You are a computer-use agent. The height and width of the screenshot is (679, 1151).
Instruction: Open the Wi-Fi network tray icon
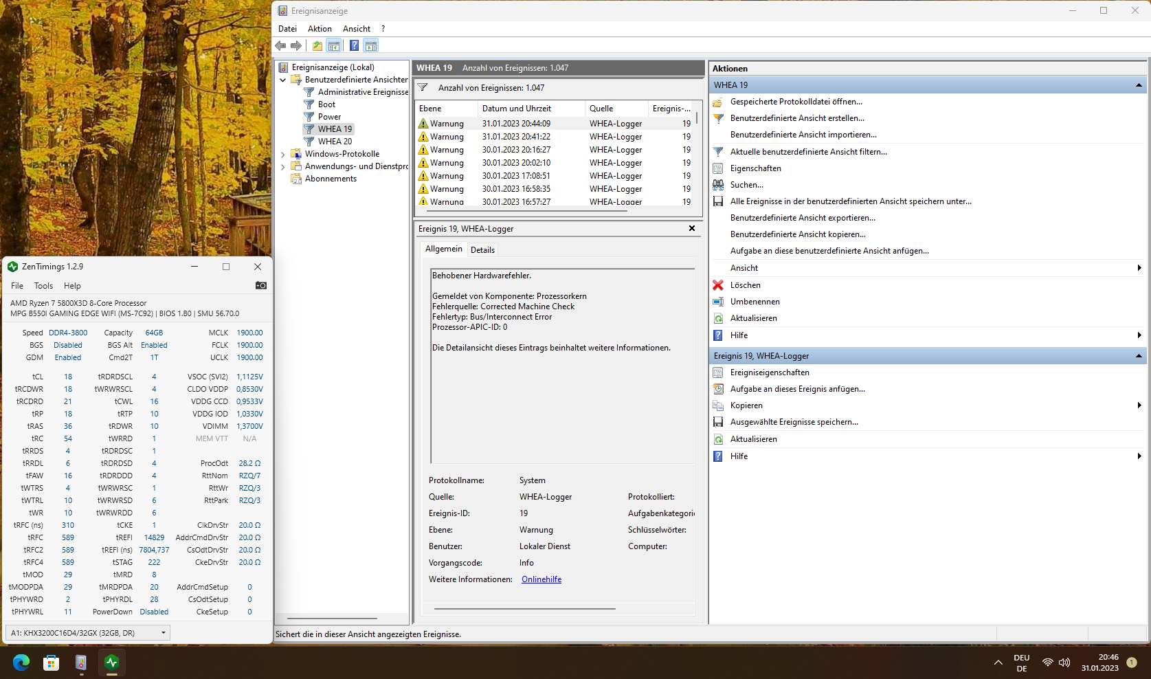pyautogui.click(x=1047, y=663)
